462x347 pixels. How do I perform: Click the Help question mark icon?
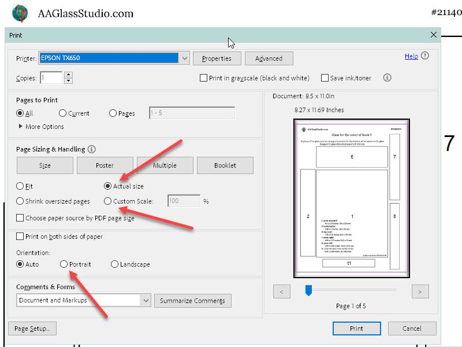pos(425,56)
